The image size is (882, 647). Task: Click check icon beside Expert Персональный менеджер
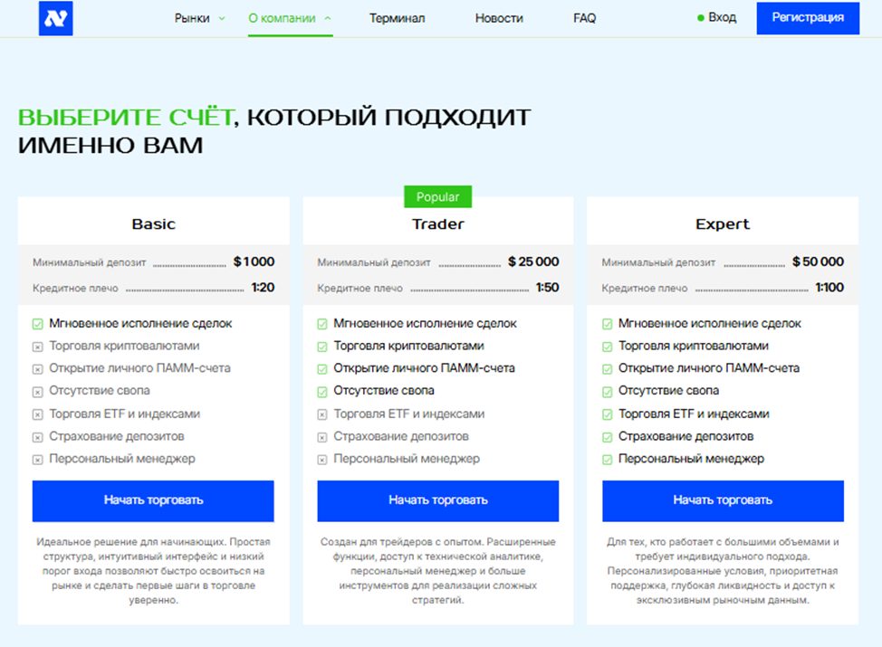pyautogui.click(x=608, y=460)
